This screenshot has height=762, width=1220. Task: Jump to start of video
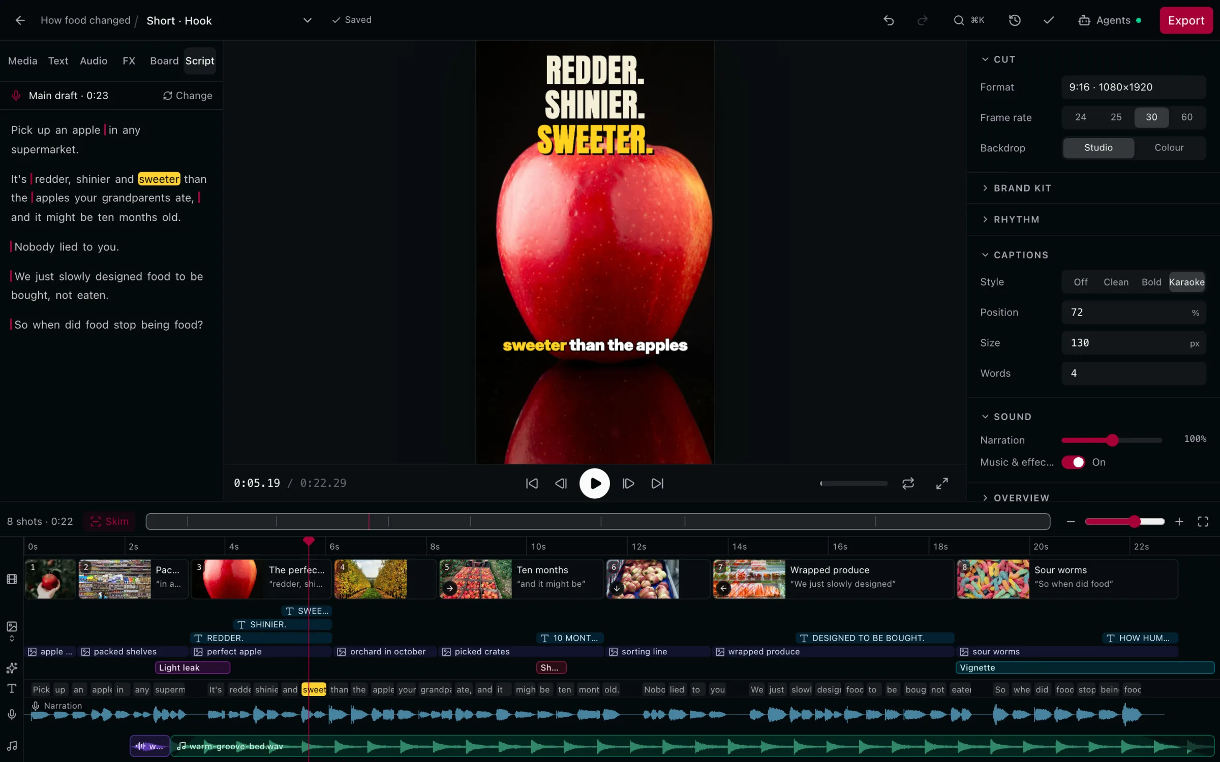pos(532,484)
